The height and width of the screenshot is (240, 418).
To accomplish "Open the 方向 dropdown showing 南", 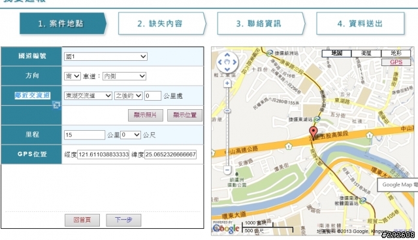I will (72, 76).
